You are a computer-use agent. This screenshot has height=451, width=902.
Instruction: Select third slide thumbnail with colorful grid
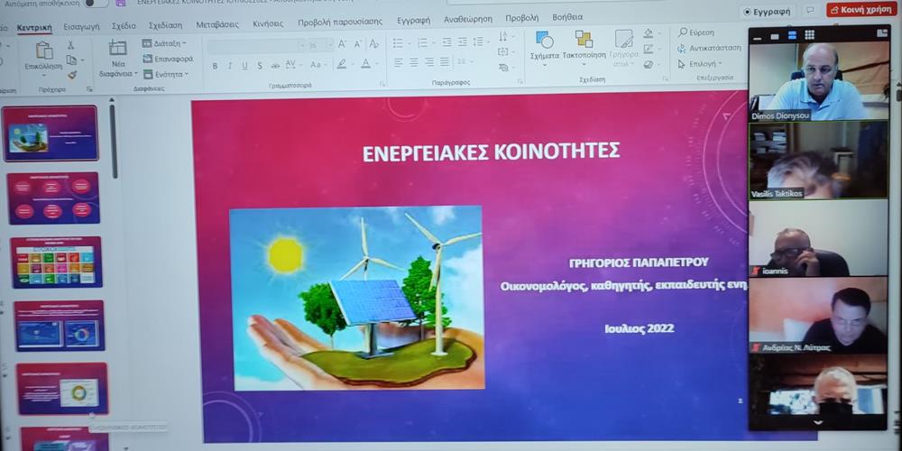(56, 262)
